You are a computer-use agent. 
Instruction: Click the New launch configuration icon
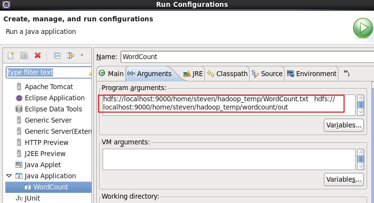[11, 55]
